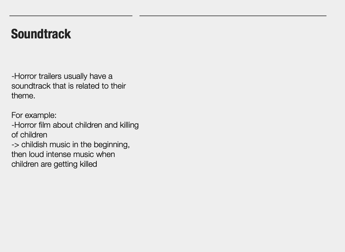This screenshot has height=252, width=345.
Task: Click the short horizontal line above the title
Action: point(71,15)
